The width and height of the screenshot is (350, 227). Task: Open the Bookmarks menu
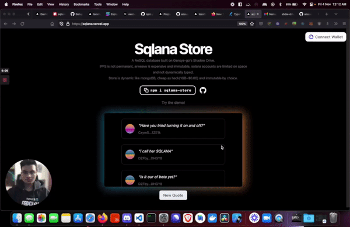click(82, 4)
